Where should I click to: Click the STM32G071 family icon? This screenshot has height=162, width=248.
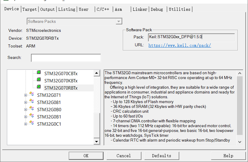pyautogui.click(x=31, y=95)
